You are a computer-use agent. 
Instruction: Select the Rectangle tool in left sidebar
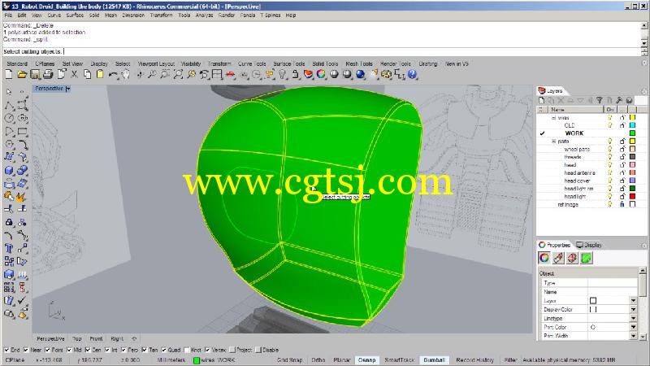(23, 132)
